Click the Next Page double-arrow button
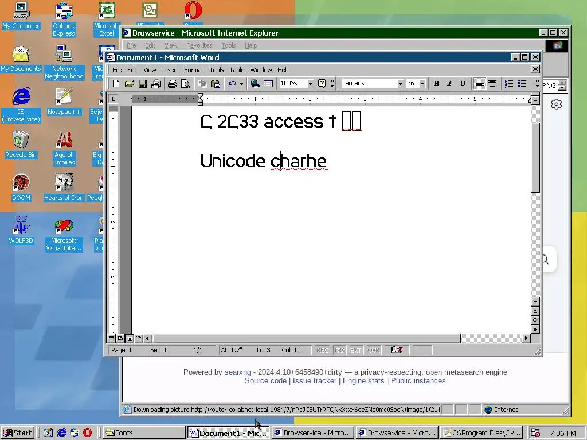The height and width of the screenshot is (440, 587). coord(535,329)
